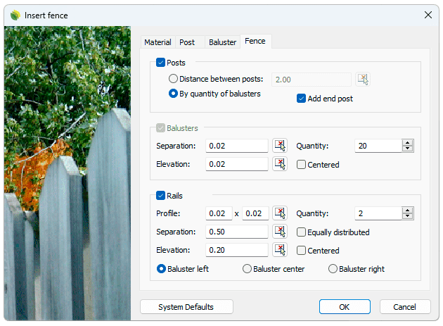Click pick icon next to Balusters Separation

tap(280, 146)
